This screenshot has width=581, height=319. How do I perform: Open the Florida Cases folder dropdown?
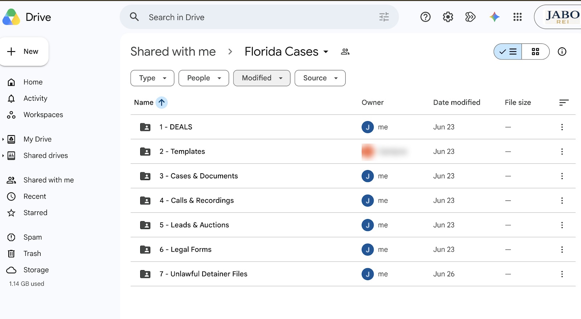pyautogui.click(x=326, y=52)
